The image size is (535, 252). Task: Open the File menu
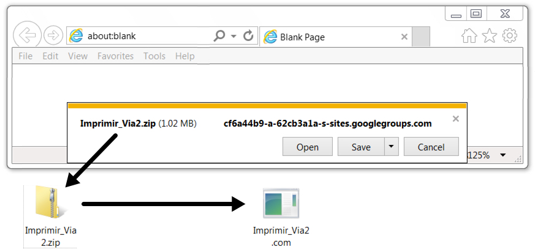pos(26,56)
